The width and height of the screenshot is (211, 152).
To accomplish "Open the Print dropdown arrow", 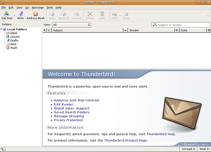I will coord(120,15).
